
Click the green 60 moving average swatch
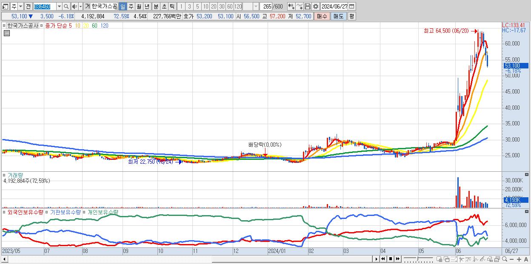(94, 26)
